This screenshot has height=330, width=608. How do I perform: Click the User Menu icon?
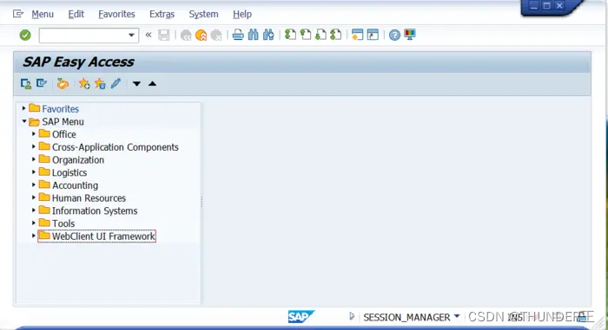(26, 83)
